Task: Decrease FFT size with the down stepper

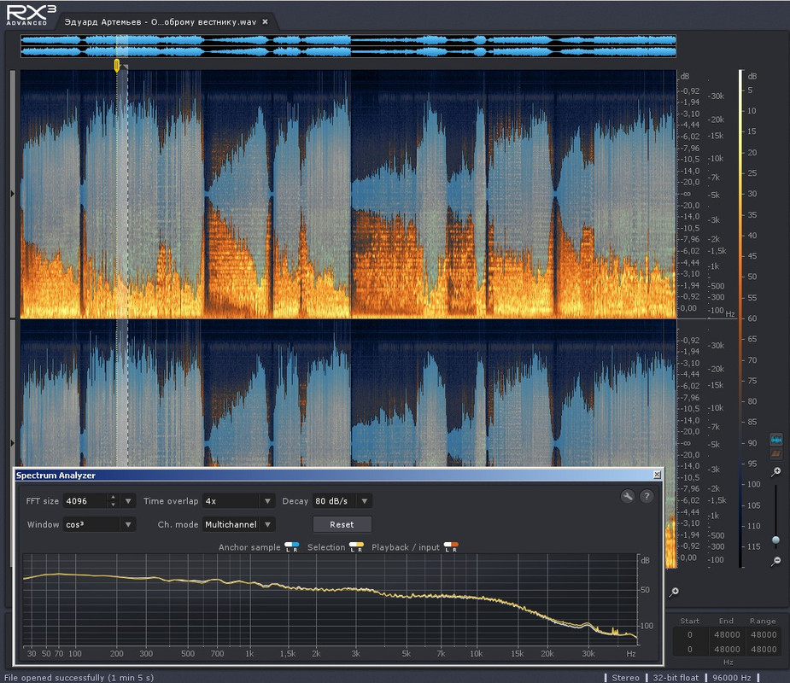Action: tap(113, 505)
